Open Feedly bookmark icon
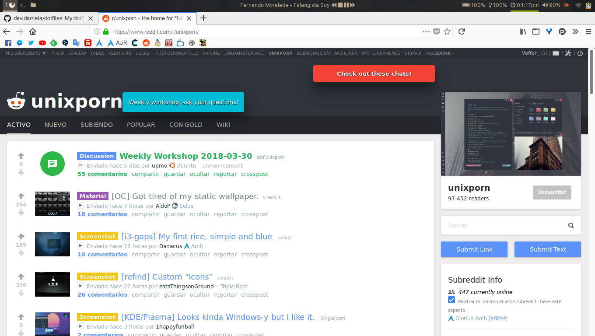This screenshot has width=595, height=336. click(54, 43)
